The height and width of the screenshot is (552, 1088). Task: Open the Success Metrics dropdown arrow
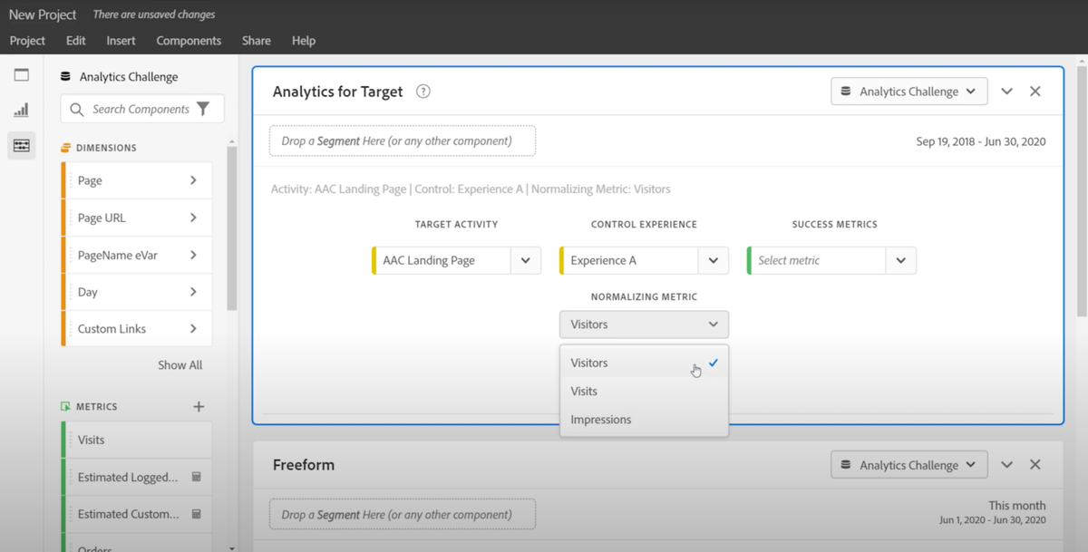coord(900,260)
